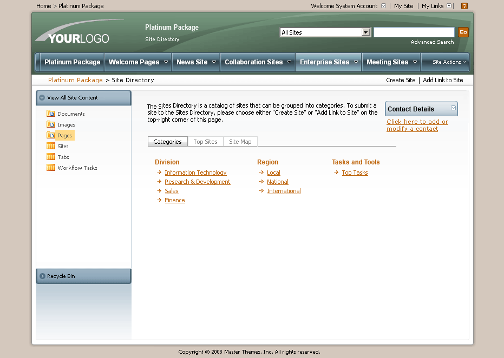Open the Documents library via its folder icon
Screen dimensions: 504x358
click(x=50, y=114)
